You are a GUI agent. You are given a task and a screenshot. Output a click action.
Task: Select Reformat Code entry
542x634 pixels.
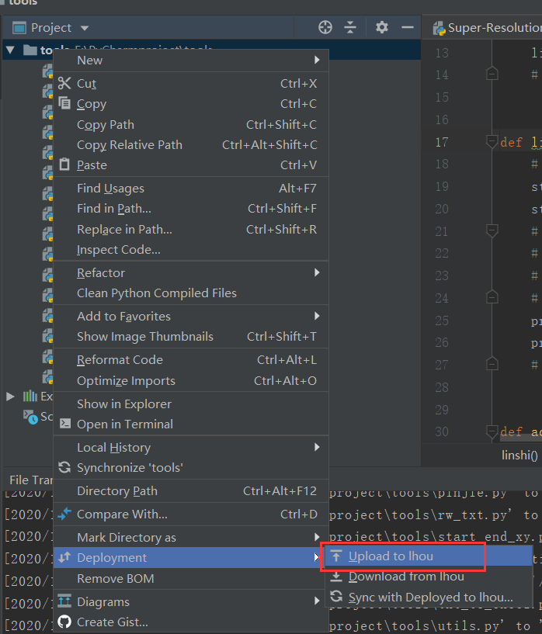pos(191,360)
